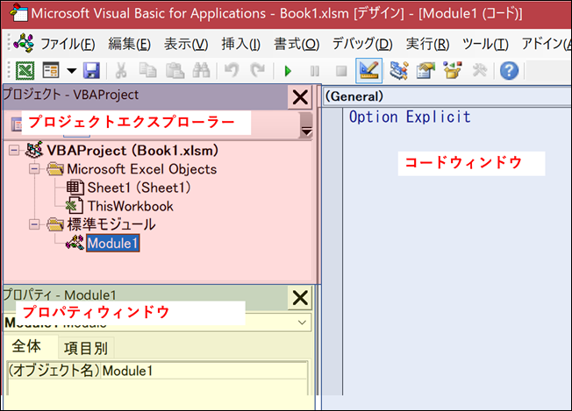Click the VBA app icon in the title bar
Image resolution: width=572 pixels, height=411 pixels.
pyautogui.click(x=18, y=13)
